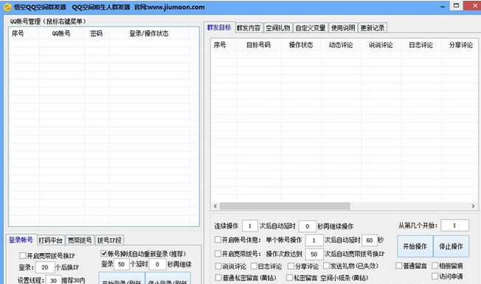The height and width of the screenshot is (284, 481).
Task: Click the 次后自动延时 seconds field after 连续操作
Action: 308,226
